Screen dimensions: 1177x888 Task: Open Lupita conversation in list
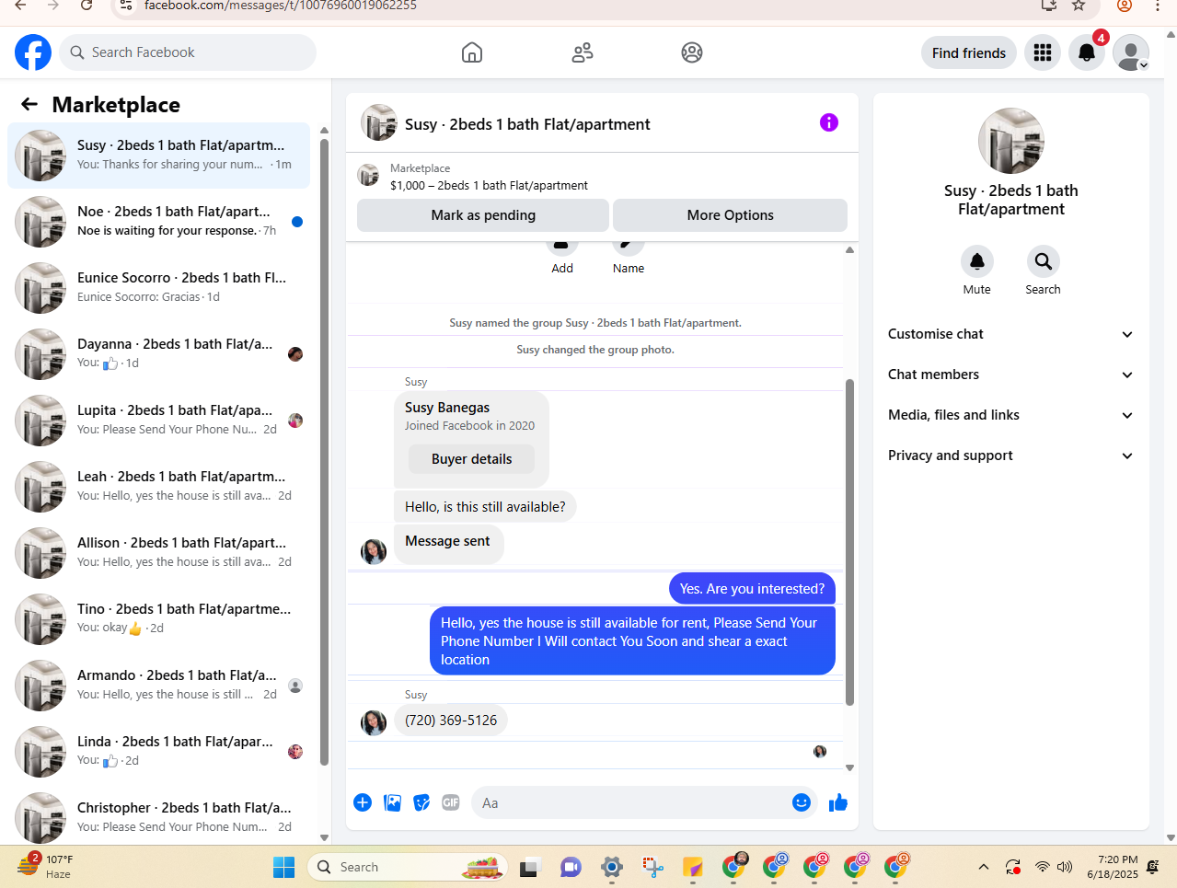coord(158,421)
